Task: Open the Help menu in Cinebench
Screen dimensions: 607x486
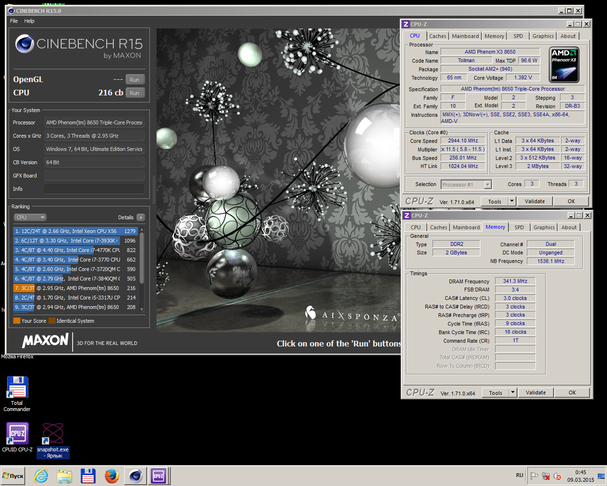Action: (x=29, y=21)
